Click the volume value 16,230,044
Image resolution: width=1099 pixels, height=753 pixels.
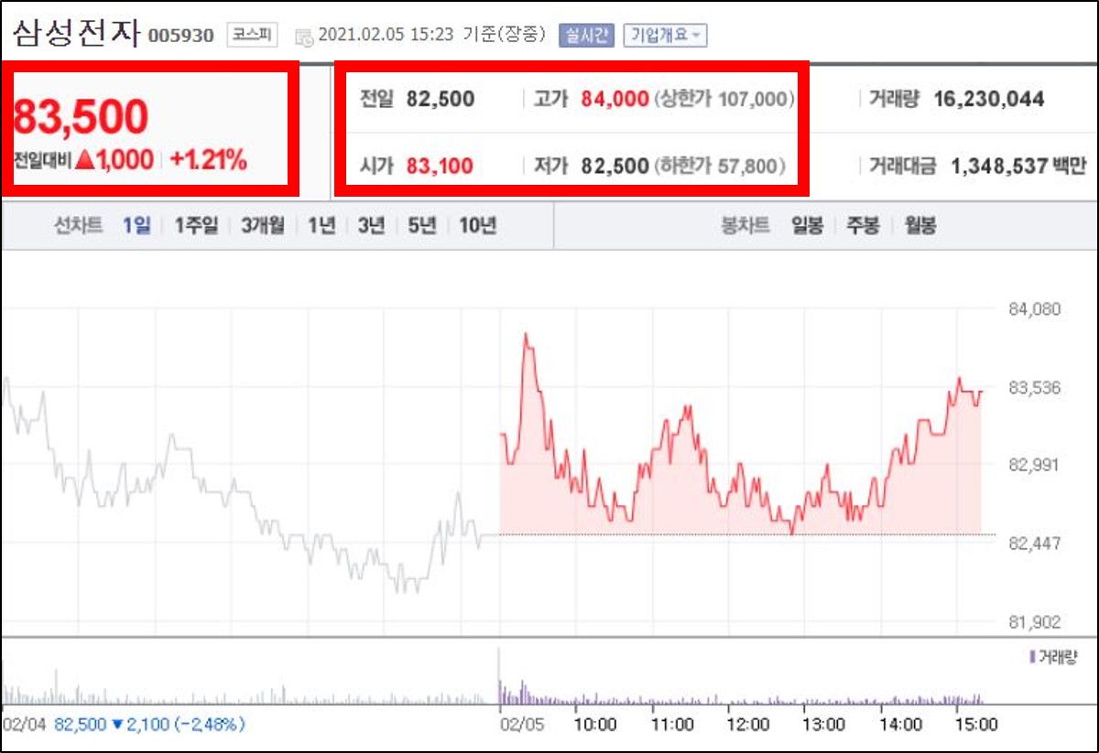point(989,99)
